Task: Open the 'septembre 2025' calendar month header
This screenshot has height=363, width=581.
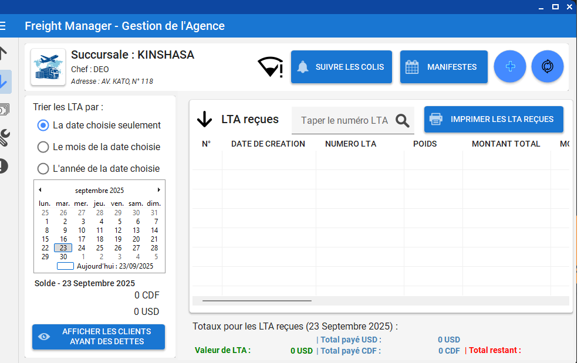Action: [99, 191]
